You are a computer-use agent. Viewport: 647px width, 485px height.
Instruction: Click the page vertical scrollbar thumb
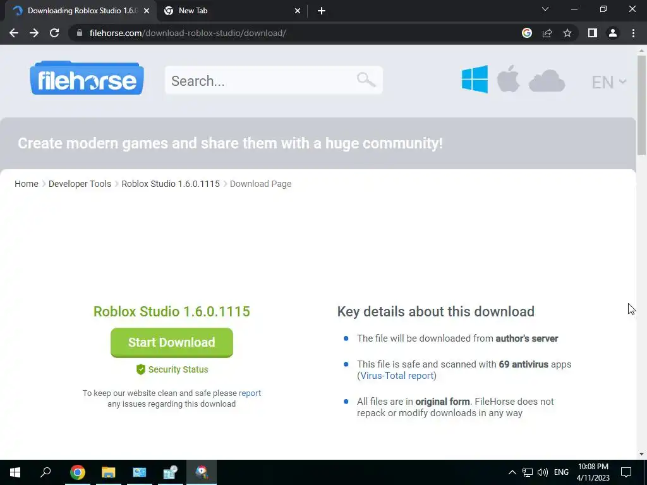[x=641, y=105]
